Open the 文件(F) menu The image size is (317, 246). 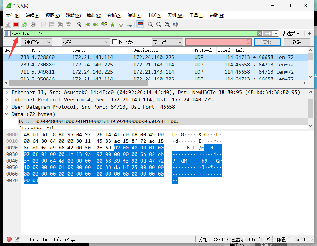tap(12, 16)
